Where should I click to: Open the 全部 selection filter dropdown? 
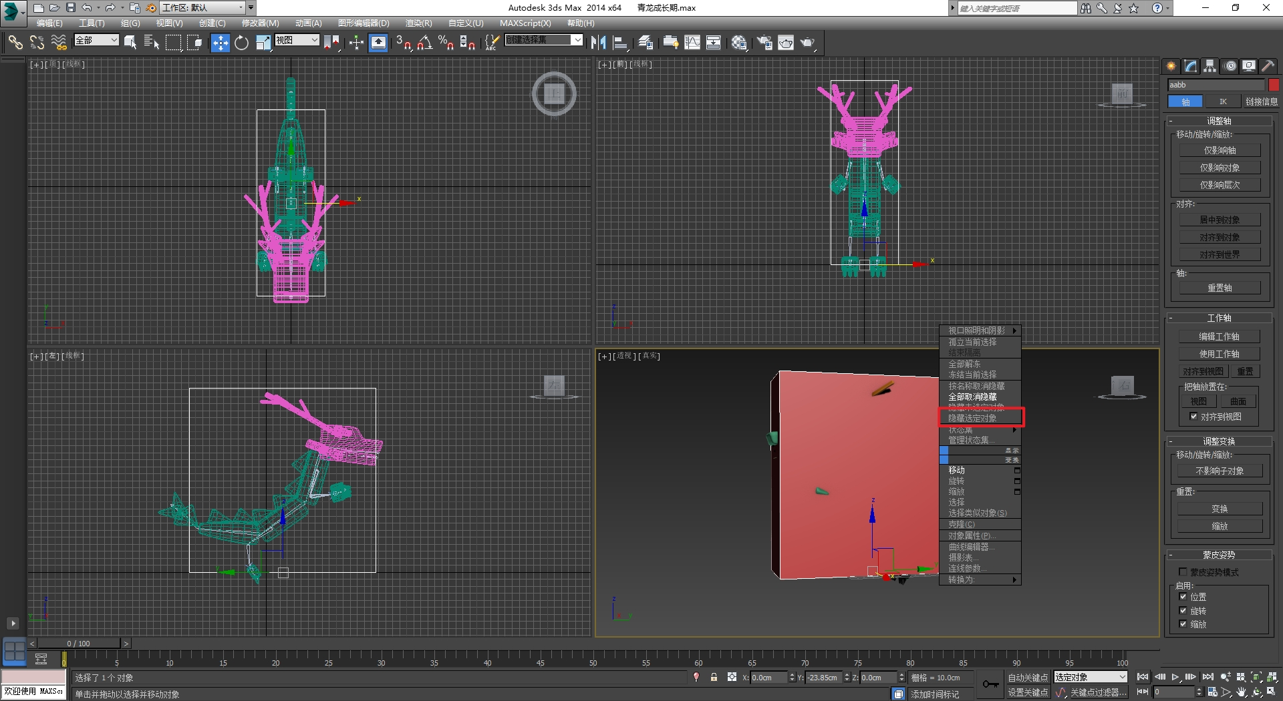pos(96,41)
